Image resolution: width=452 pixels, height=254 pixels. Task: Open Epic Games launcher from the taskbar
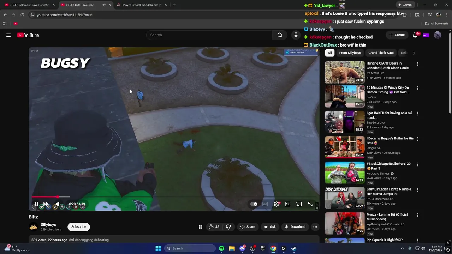[x=263, y=248]
